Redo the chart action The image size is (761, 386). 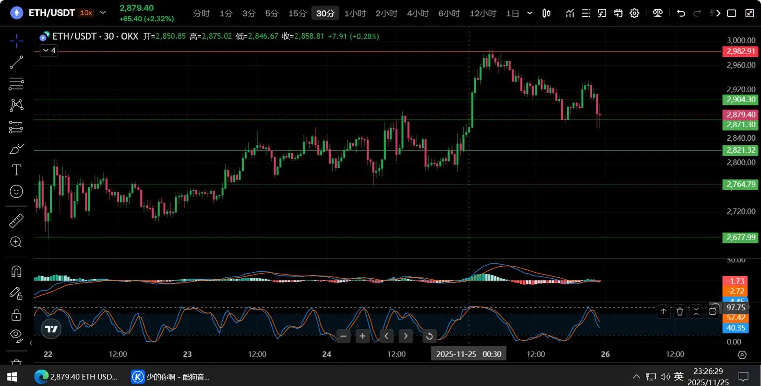pyautogui.click(x=697, y=13)
